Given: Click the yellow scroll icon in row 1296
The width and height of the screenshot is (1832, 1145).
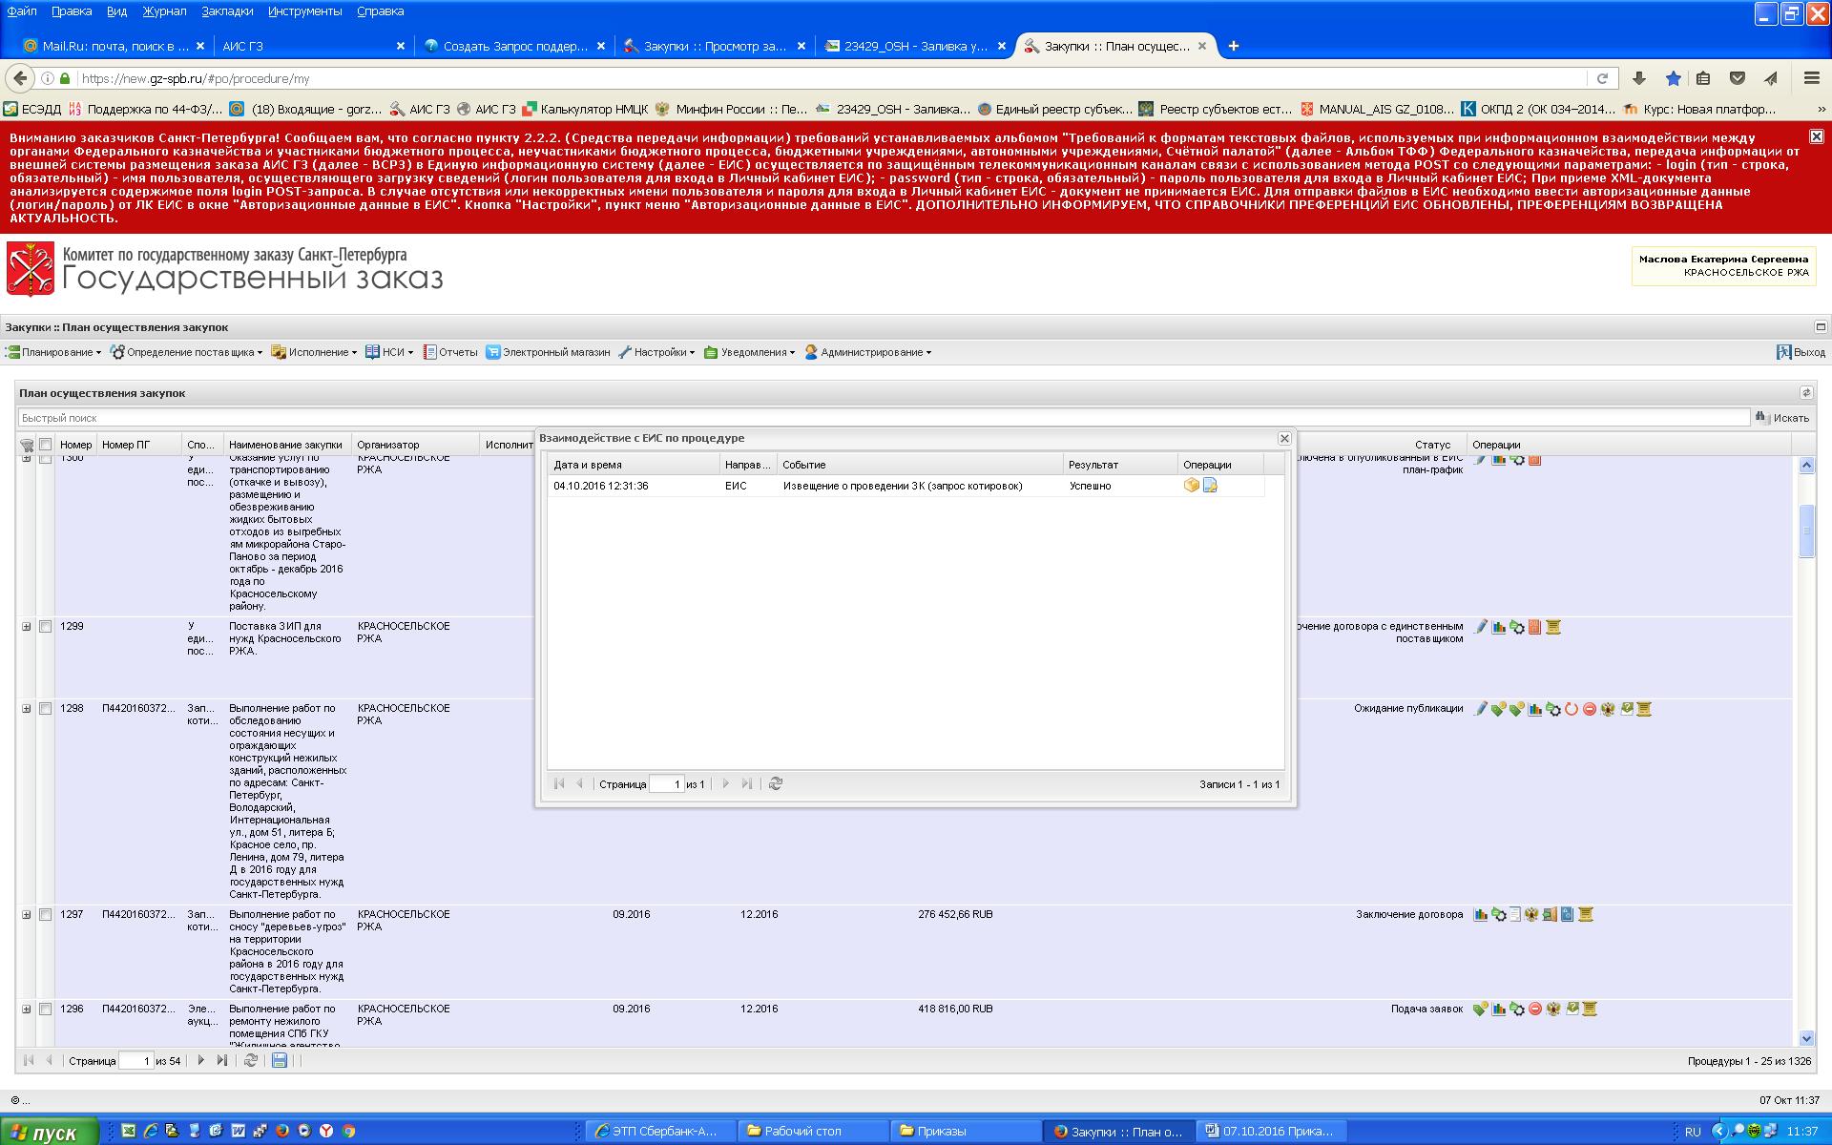Looking at the screenshot, I should [1590, 1009].
